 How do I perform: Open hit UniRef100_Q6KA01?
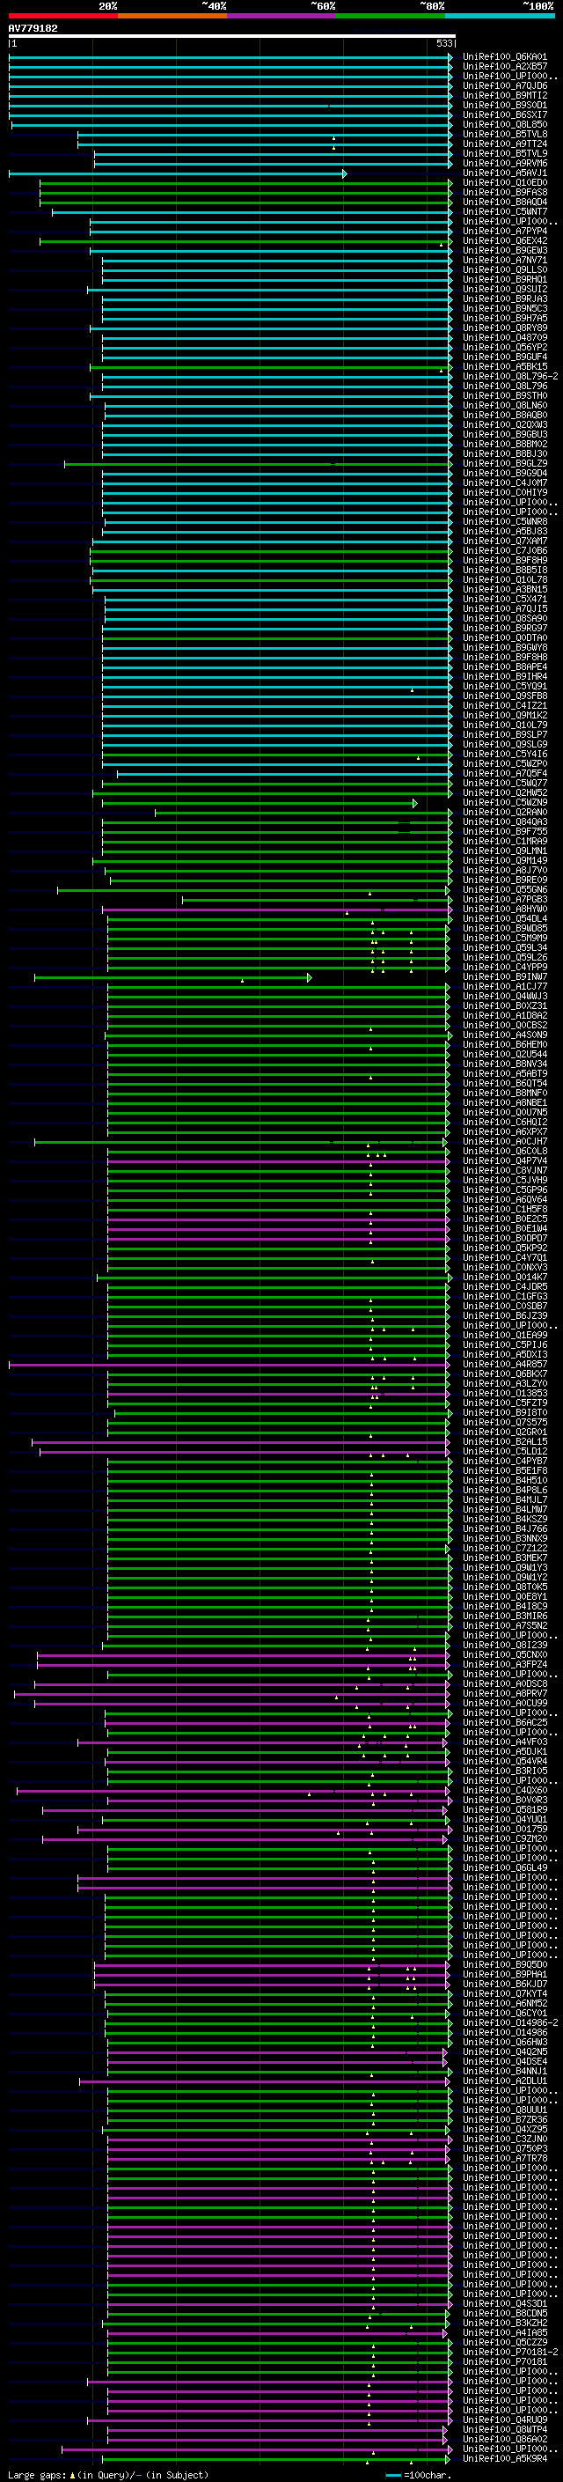coord(505,57)
